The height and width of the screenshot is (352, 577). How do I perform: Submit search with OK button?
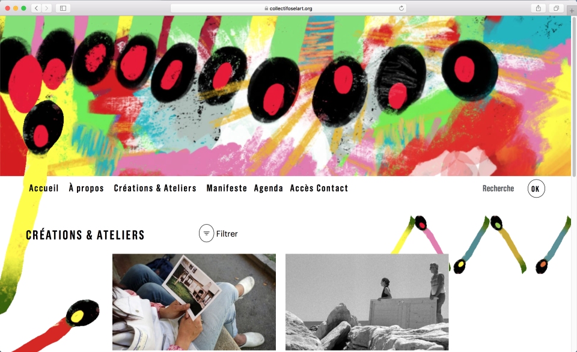[x=536, y=189]
